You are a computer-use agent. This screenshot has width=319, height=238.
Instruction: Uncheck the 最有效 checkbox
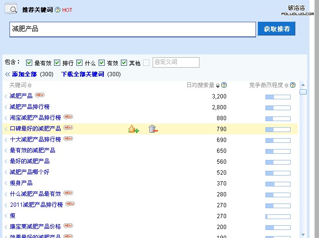pos(29,63)
